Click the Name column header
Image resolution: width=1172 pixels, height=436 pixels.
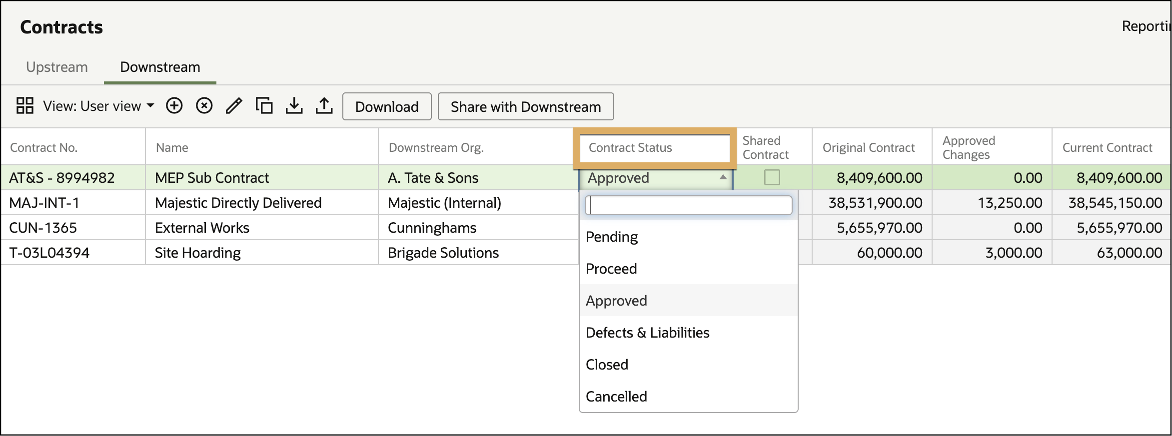pos(262,147)
